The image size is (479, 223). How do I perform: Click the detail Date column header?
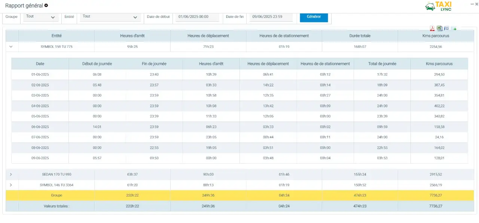click(40, 64)
